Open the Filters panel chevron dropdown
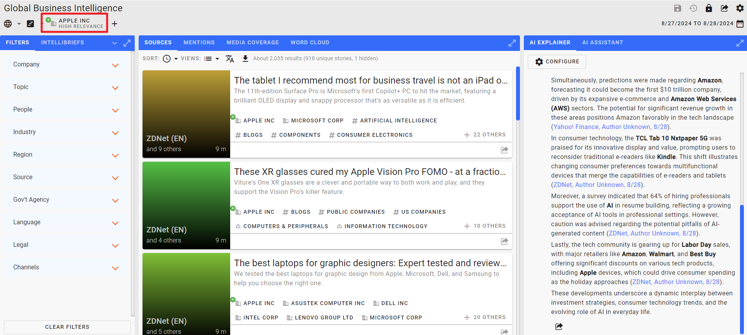This screenshot has width=747, height=335. coord(115,43)
